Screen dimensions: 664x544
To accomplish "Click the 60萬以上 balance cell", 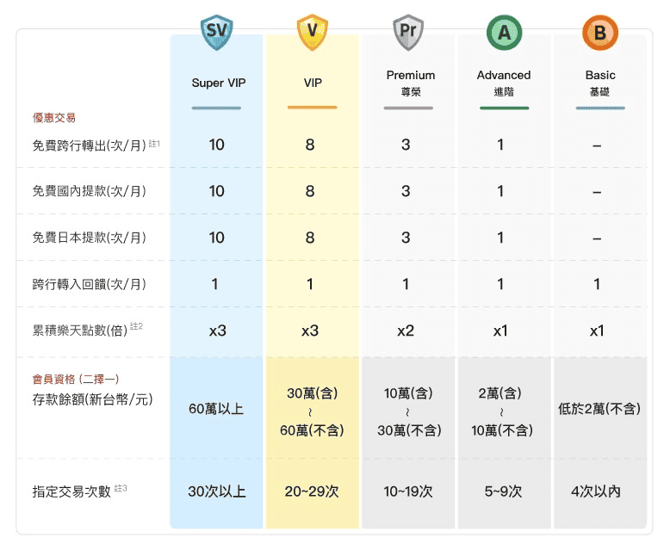I will tap(216, 409).
